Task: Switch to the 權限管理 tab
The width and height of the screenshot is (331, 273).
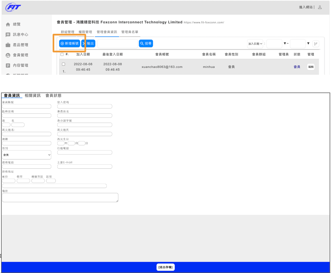Action: click(x=85, y=32)
